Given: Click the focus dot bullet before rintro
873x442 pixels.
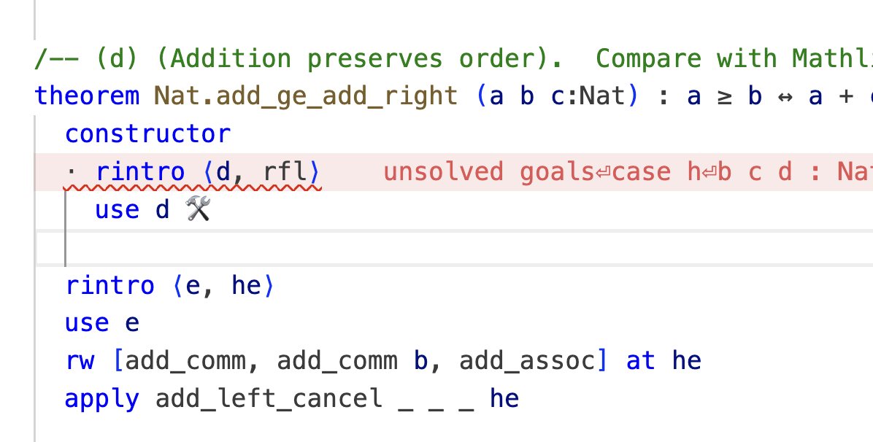Looking at the screenshot, I should point(72,172).
